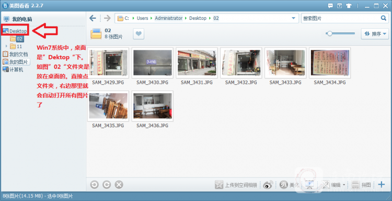Expand the address path history dropdown
This screenshot has height=201, width=392.
point(294,18)
